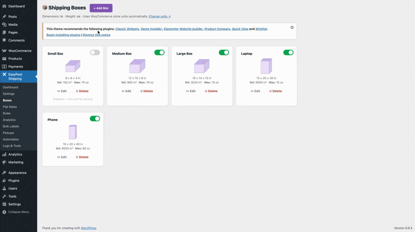Open Logs & Tools submenu item
Image resolution: width=415 pixels, height=232 pixels.
tap(12, 146)
